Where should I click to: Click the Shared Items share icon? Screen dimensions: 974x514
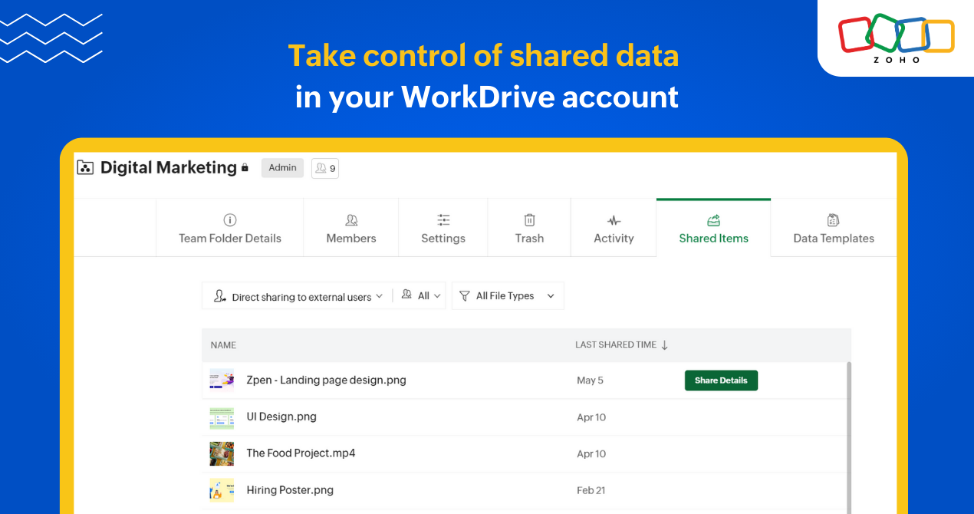(713, 220)
